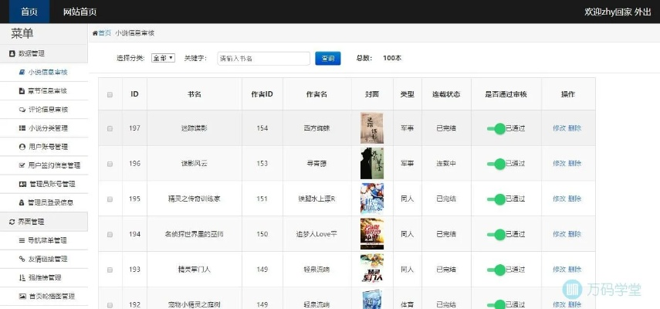
Task: Toggle review approval for 谍影风云
Action: pos(496,164)
